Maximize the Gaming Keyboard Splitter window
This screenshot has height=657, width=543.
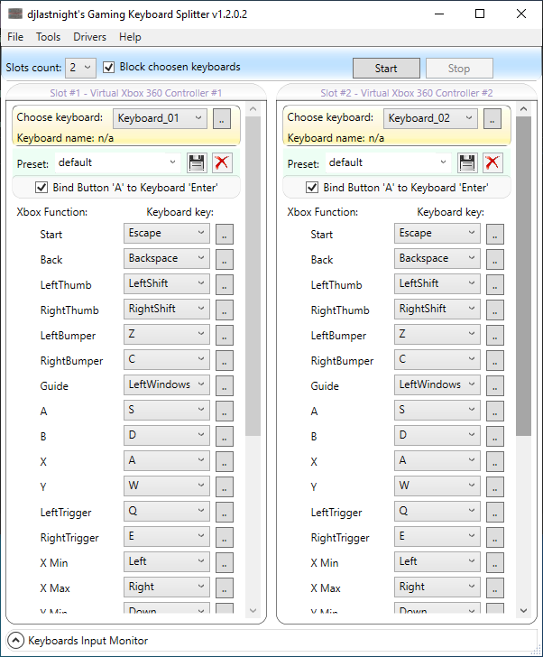pyautogui.click(x=480, y=14)
